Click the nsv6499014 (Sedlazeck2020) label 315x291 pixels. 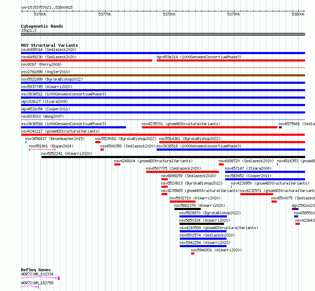click(49, 50)
